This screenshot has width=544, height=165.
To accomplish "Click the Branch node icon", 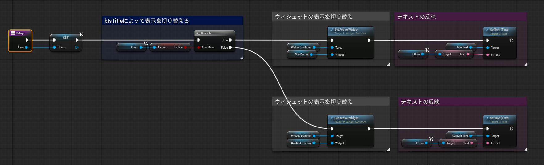I will coord(198,33).
